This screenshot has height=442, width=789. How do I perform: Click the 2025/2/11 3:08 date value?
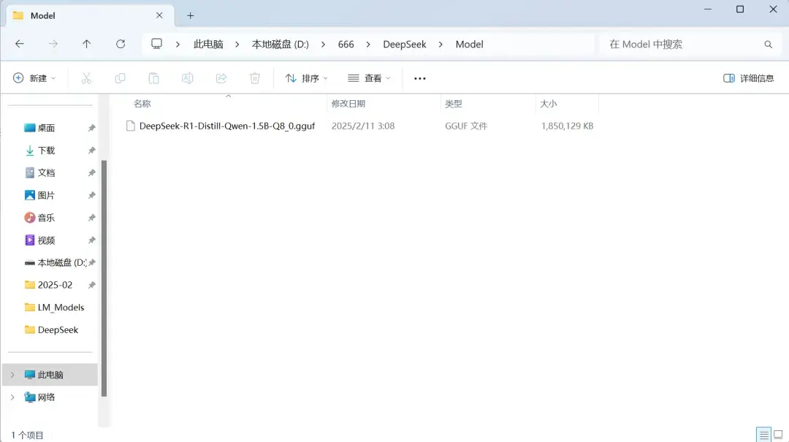363,126
